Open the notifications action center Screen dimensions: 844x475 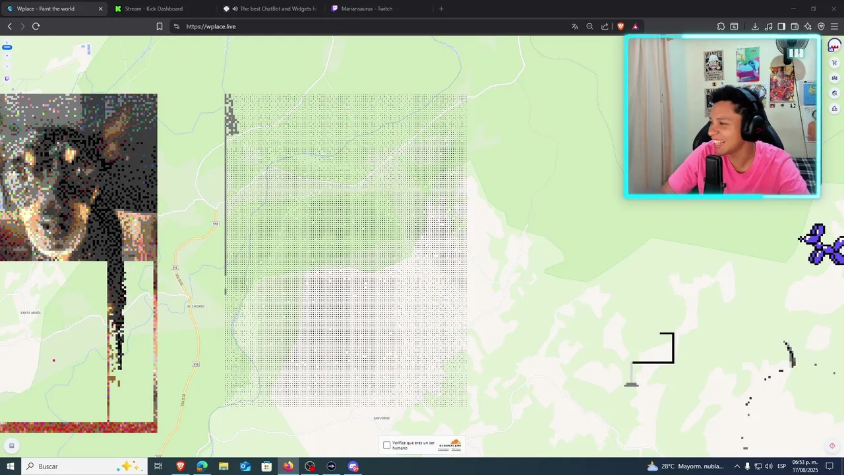point(830,466)
